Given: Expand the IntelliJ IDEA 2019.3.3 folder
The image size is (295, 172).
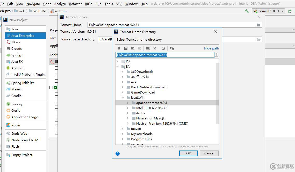Looking at the screenshot, I should 128,108.
